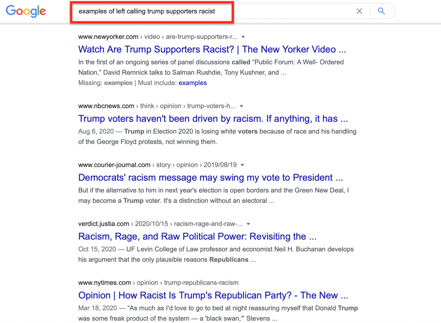
Task: Click the www.nbcnews.com breadcrumb URL
Action: pyautogui.click(x=106, y=106)
